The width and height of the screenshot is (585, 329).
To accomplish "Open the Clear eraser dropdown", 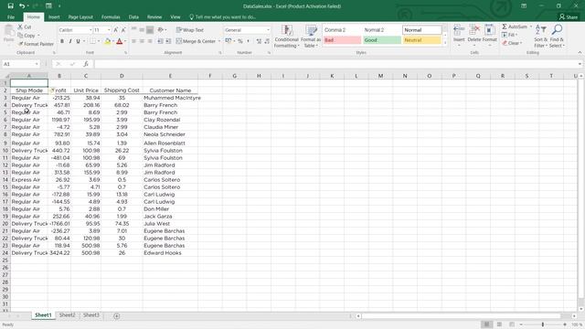I will pyautogui.click(x=512, y=43).
